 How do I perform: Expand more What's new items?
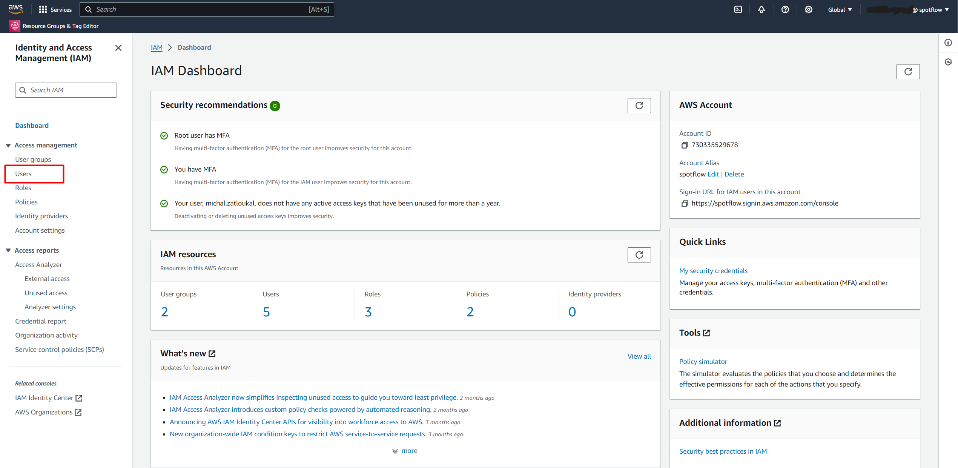(x=405, y=451)
